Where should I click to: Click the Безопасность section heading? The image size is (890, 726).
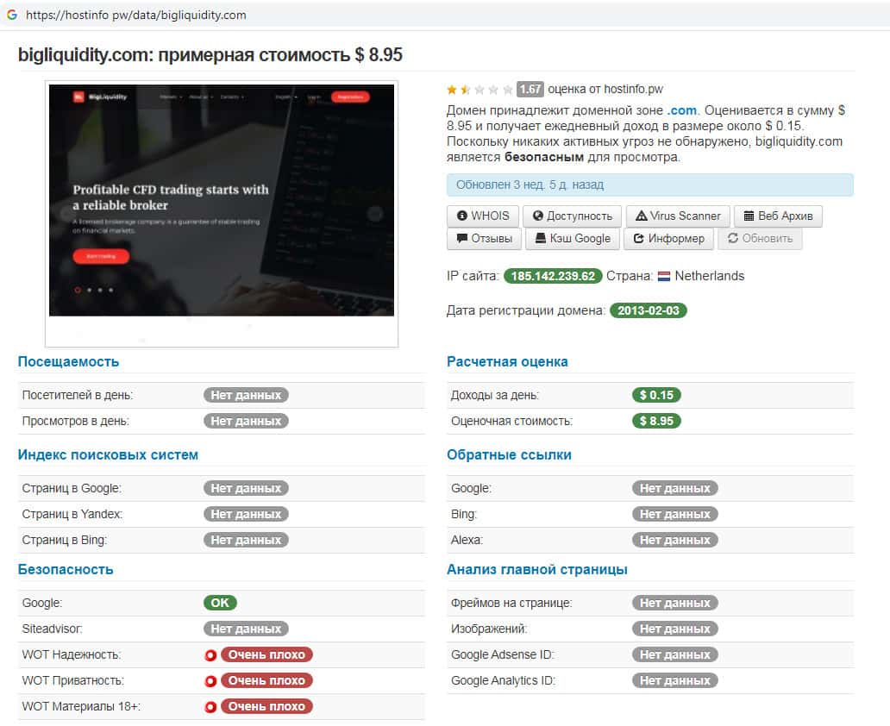[x=66, y=569]
